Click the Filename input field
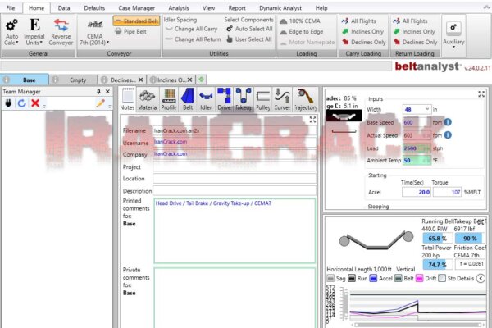This screenshot has width=492, height=328. point(234,130)
